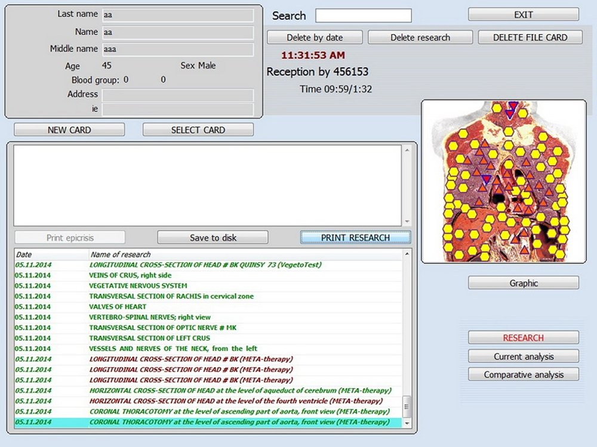Click research list scrollbar down arrow
Viewport: 597px width, 447px height.
pyautogui.click(x=407, y=423)
